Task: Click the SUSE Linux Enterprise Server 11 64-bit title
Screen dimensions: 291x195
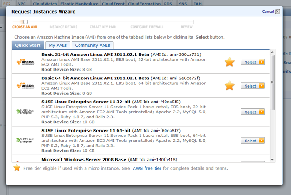Action: pos(86,131)
